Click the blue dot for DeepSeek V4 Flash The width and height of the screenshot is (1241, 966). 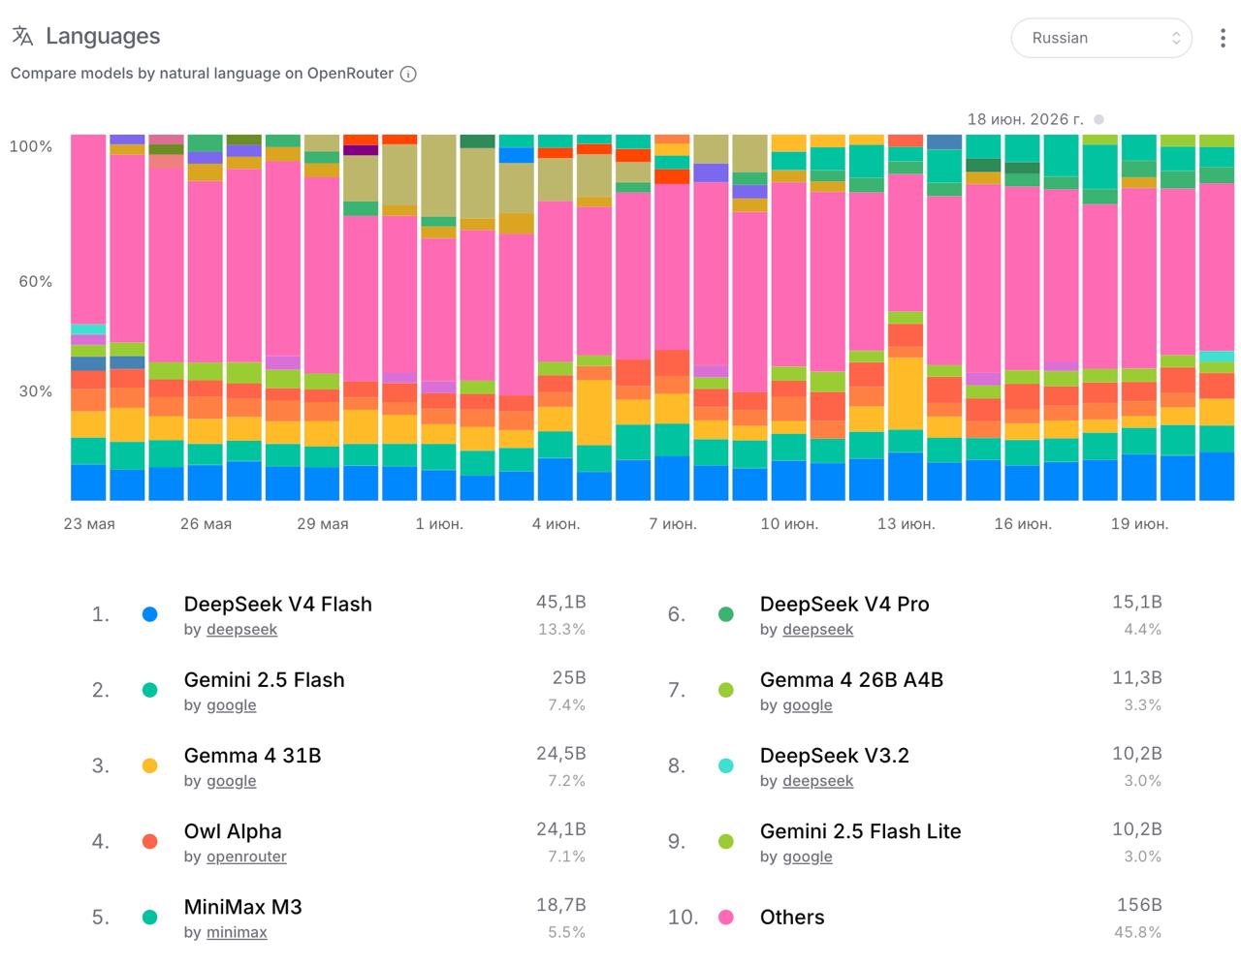[x=149, y=614]
